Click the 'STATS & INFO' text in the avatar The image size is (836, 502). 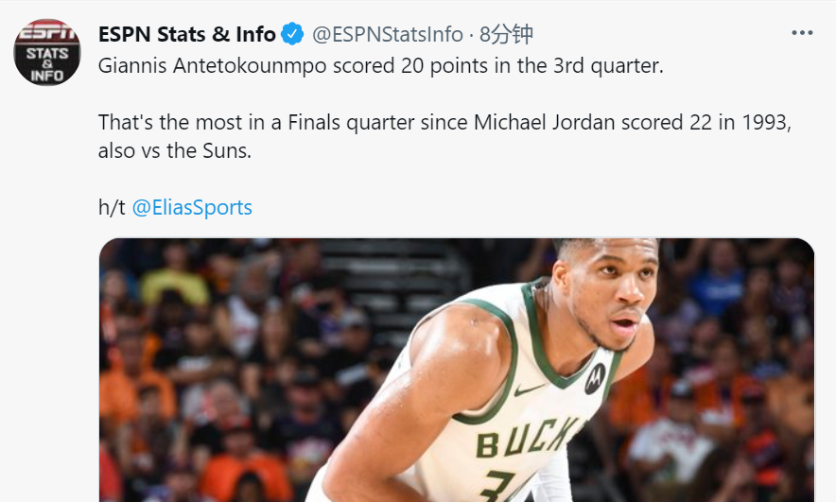click(47, 61)
